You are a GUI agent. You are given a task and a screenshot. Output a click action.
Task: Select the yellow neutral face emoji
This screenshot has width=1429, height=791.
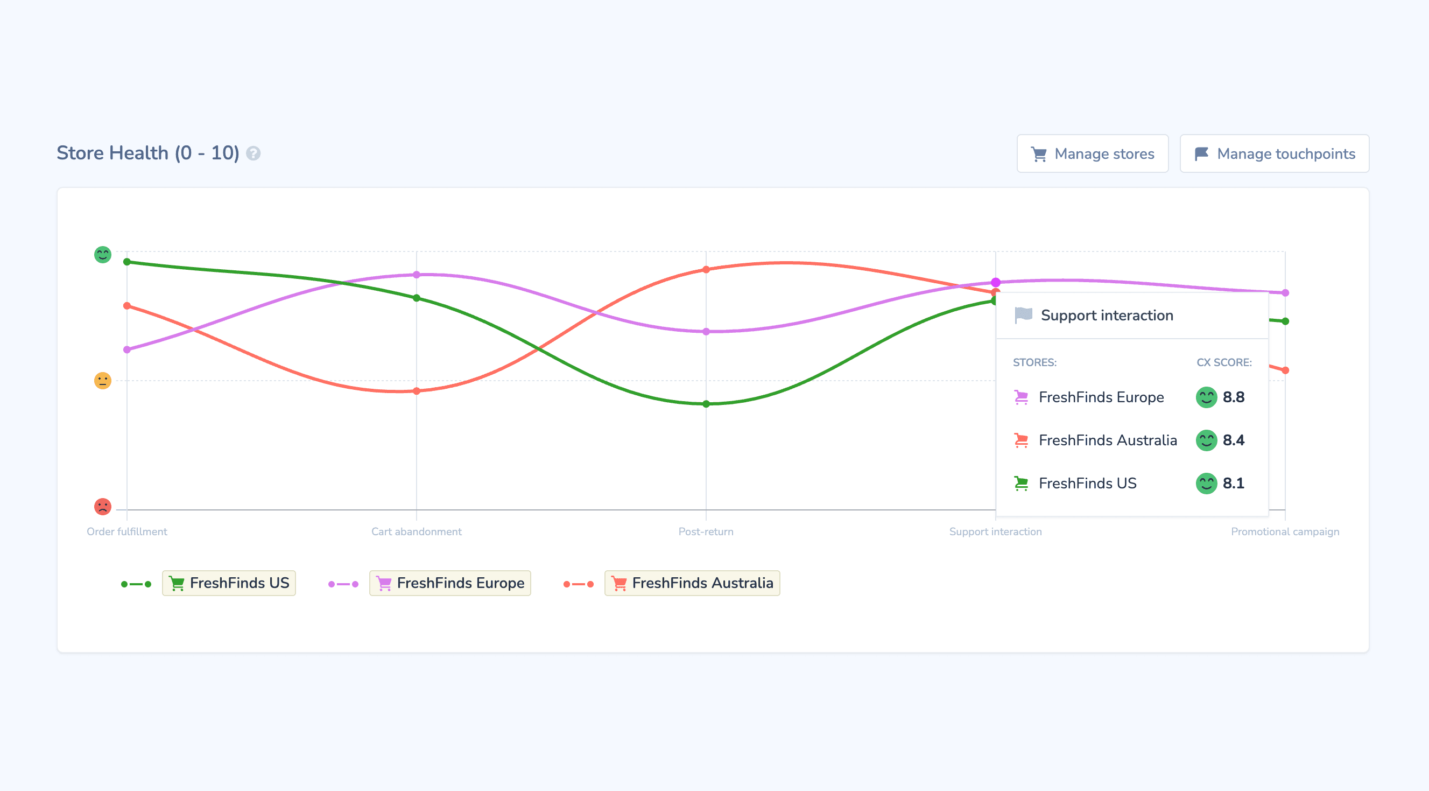coord(103,381)
